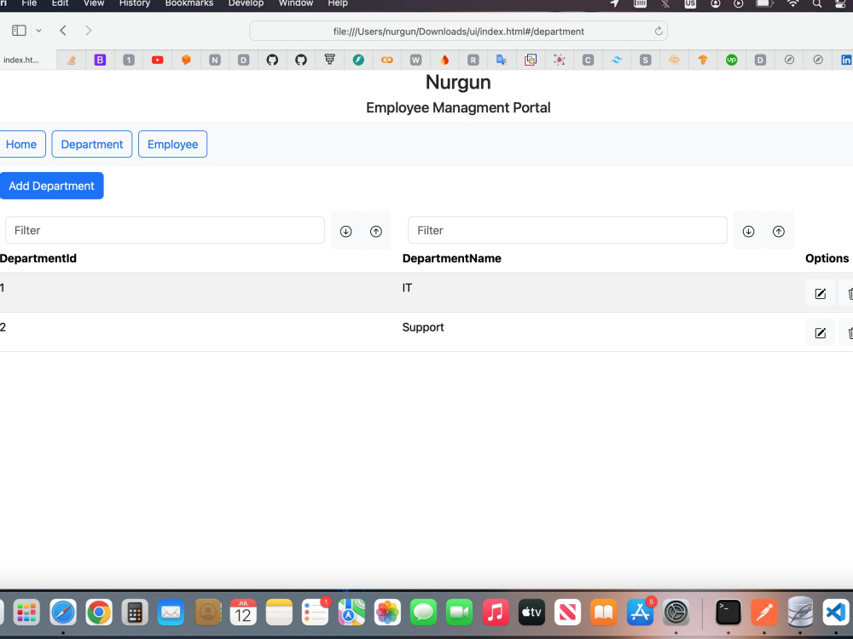Go back in Safari history
The image size is (853, 639).
[x=63, y=31]
